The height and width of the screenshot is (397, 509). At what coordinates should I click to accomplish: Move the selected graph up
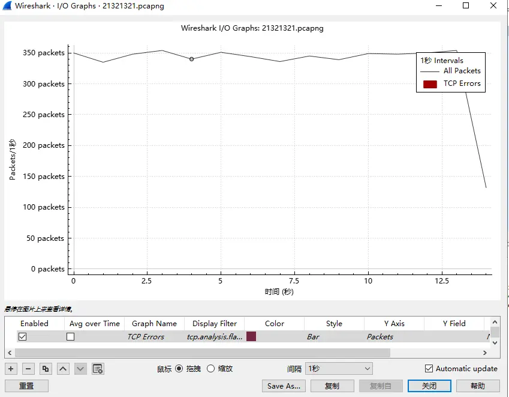(63, 369)
